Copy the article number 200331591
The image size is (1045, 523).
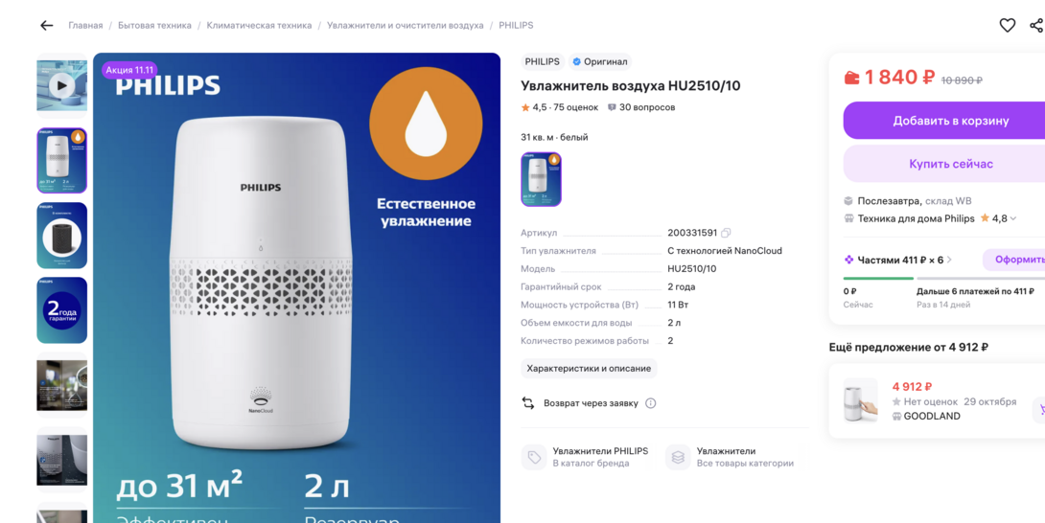(x=726, y=233)
